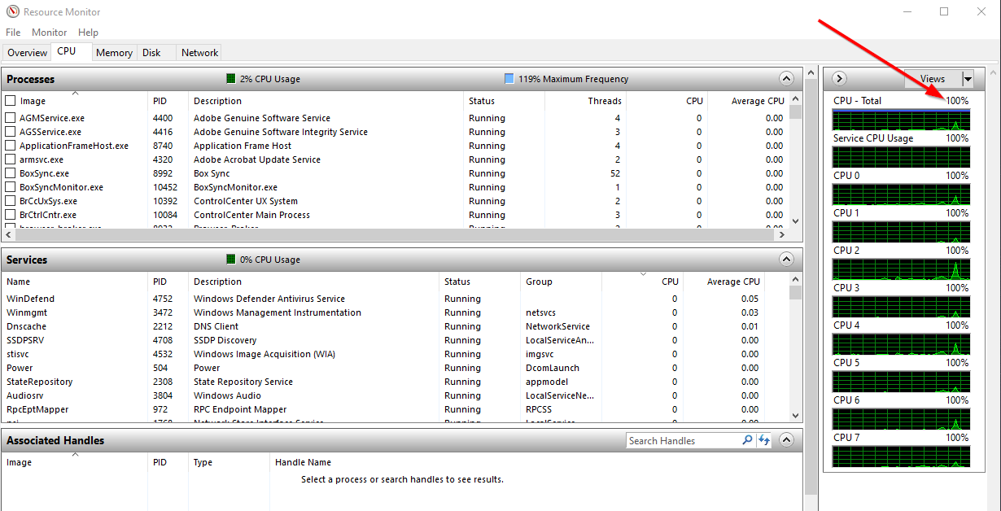Viewport: 1001px width, 511px height.
Task: Click the green CPU Usage indicator in Processes
Action: (231, 79)
